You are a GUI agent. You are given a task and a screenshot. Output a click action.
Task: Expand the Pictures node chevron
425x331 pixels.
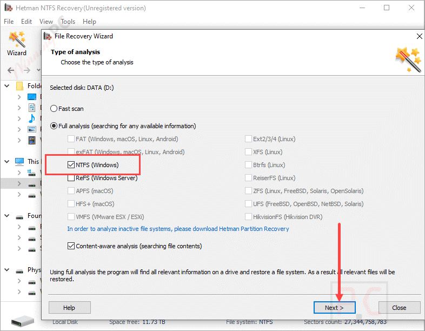19,129
